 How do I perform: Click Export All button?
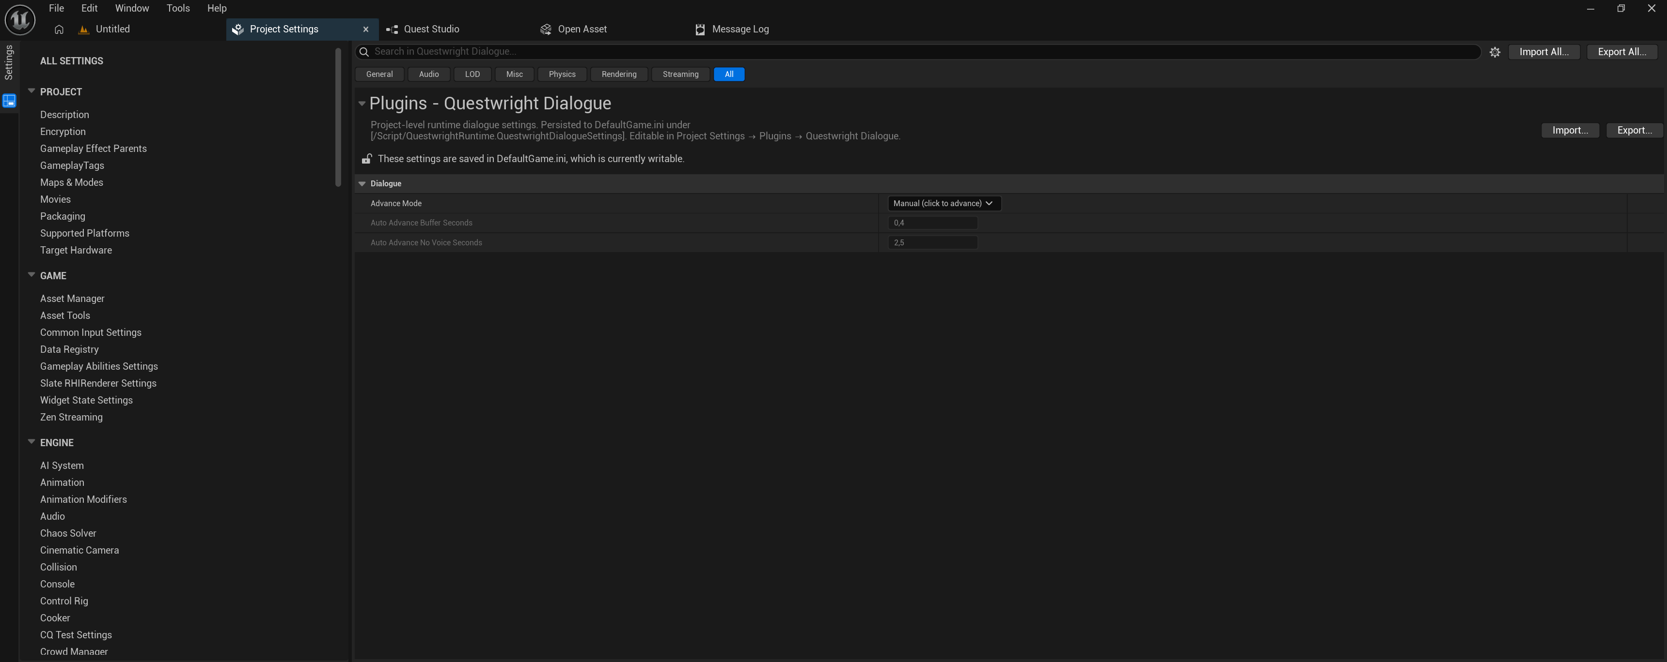click(1622, 52)
